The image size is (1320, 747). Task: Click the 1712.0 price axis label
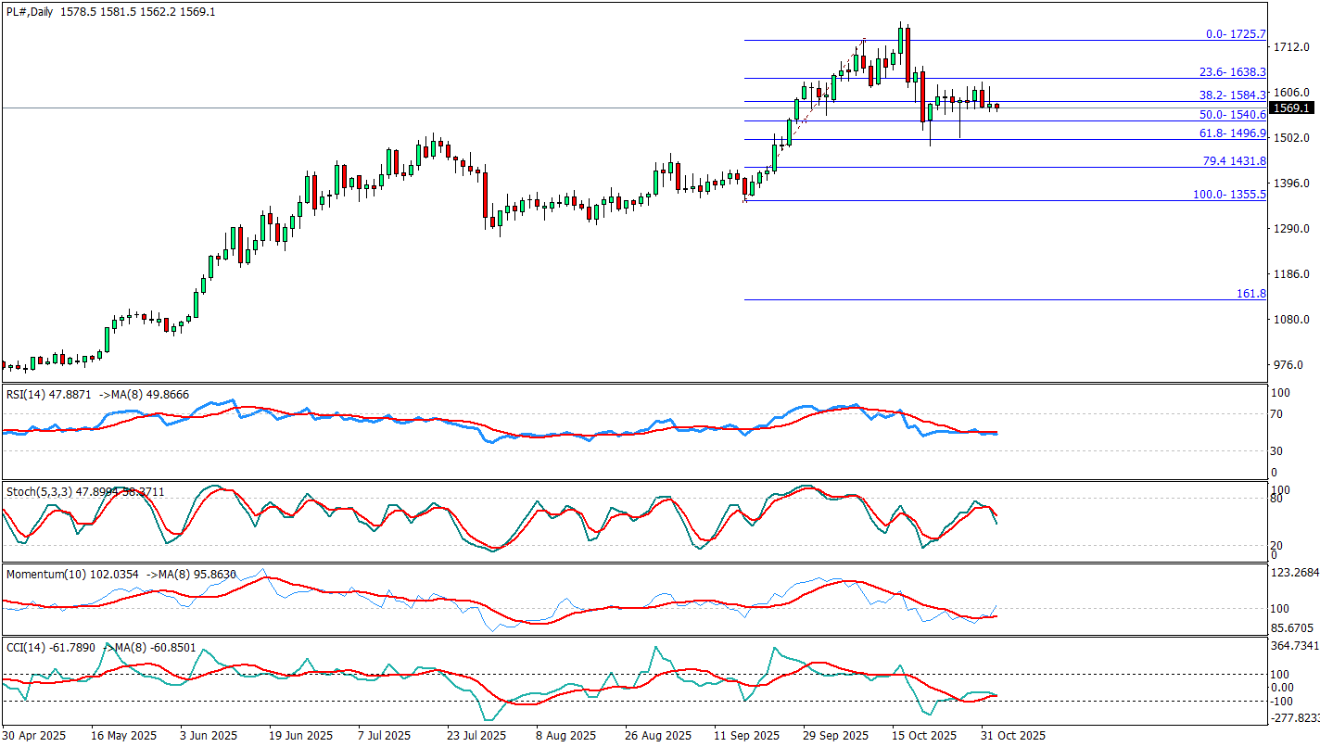(1291, 46)
